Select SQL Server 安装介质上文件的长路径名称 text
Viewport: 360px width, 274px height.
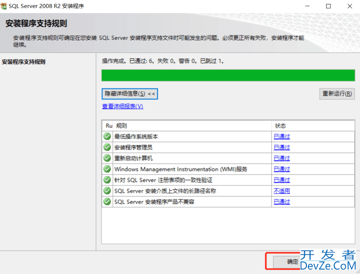click(x=165, y=191)
